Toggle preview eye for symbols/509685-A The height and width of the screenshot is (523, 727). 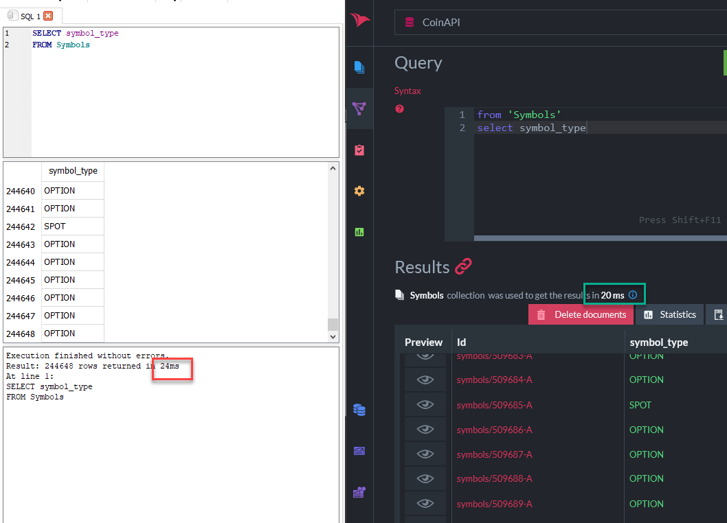pos(426,404)
